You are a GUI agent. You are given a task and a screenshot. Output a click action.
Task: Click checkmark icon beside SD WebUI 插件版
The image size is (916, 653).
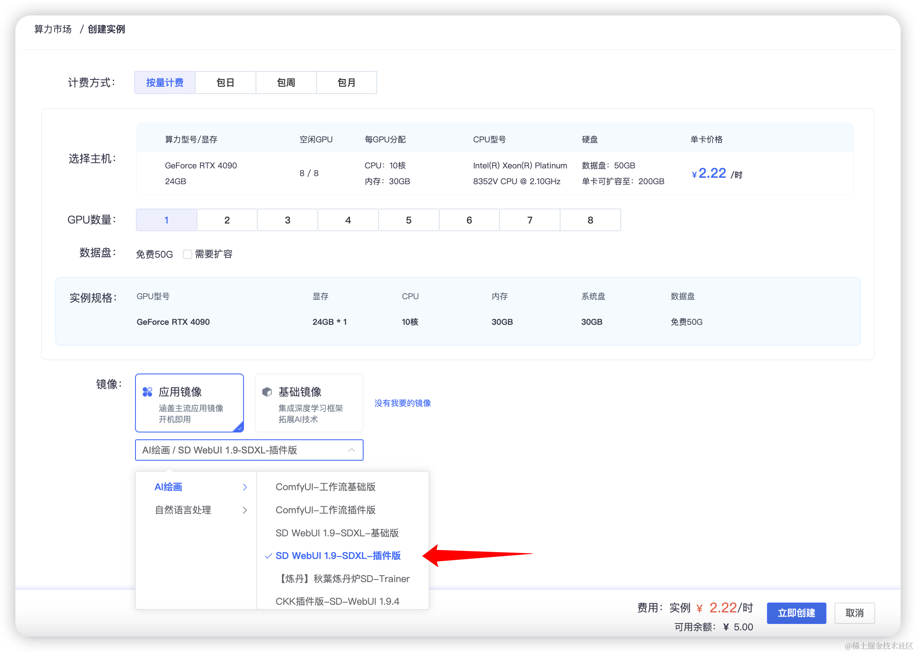268,556
